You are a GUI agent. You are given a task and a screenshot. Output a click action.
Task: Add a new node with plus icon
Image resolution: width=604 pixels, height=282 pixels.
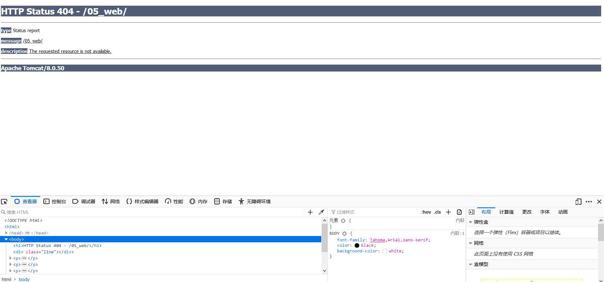310,212
